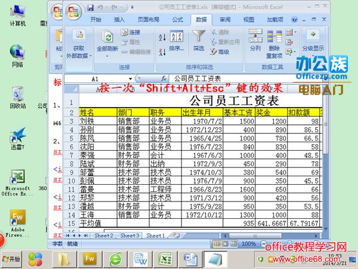Open the Page Layout ribbon tab
The image size is (358, 269).
coord(149,20)
